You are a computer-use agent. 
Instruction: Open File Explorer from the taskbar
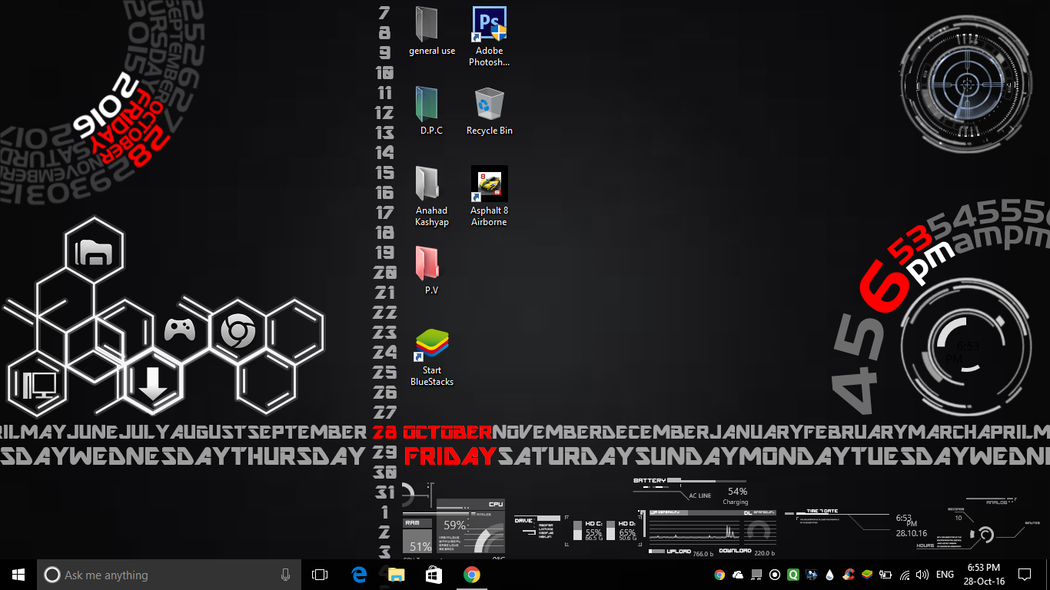396,575
